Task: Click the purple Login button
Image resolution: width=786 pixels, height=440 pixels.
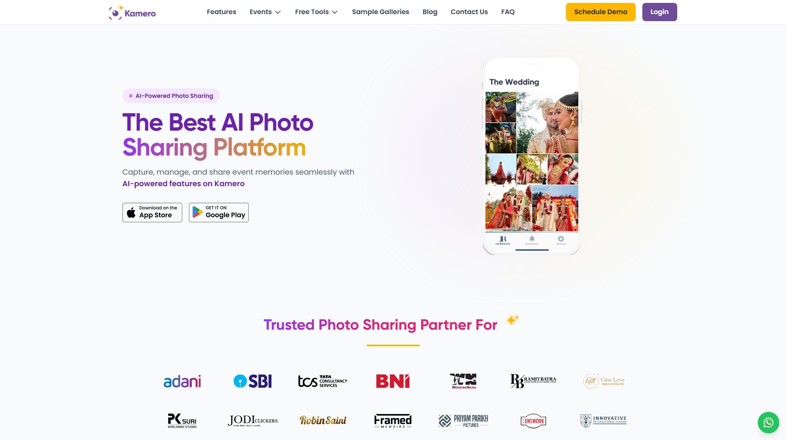Action: pyautogui.click(x=659, y=12)
